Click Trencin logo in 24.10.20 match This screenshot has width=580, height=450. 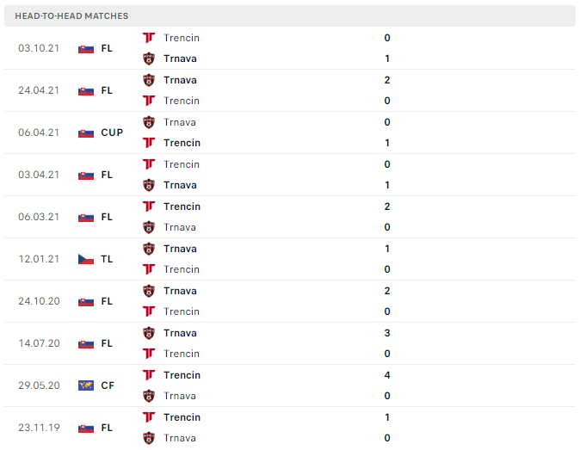pos(149,311)
